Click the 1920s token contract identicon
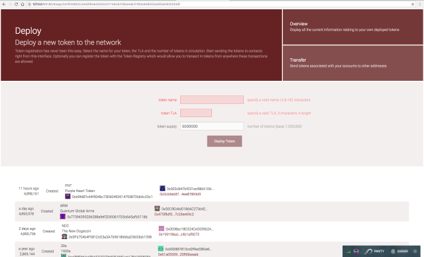The width and height of the screenshot is (424, 257). tap(64, 256)
